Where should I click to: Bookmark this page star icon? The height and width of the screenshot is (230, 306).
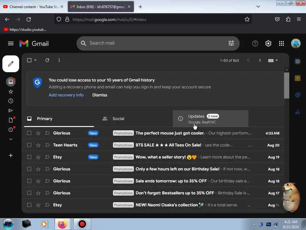[x=247, y=19]
